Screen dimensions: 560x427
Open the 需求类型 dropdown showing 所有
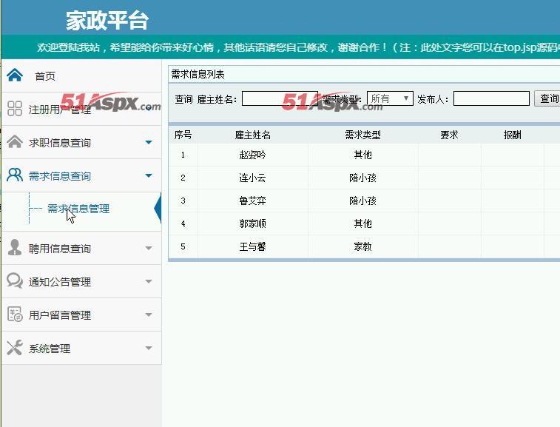pos(390,98)
